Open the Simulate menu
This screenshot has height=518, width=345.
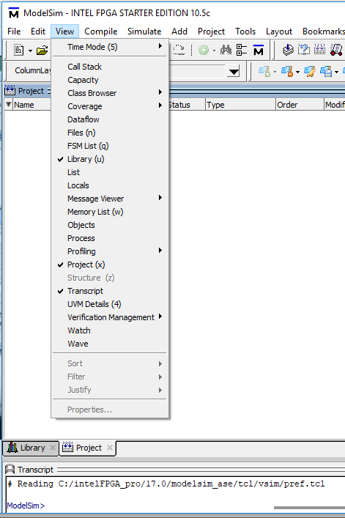(144, 32)
